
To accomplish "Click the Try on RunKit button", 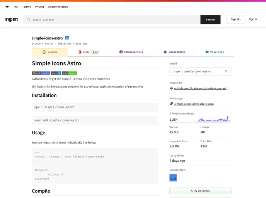I will point(200,191).
